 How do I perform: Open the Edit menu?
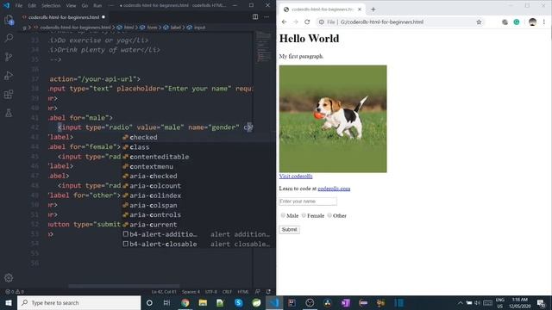(x=32, y=6)
